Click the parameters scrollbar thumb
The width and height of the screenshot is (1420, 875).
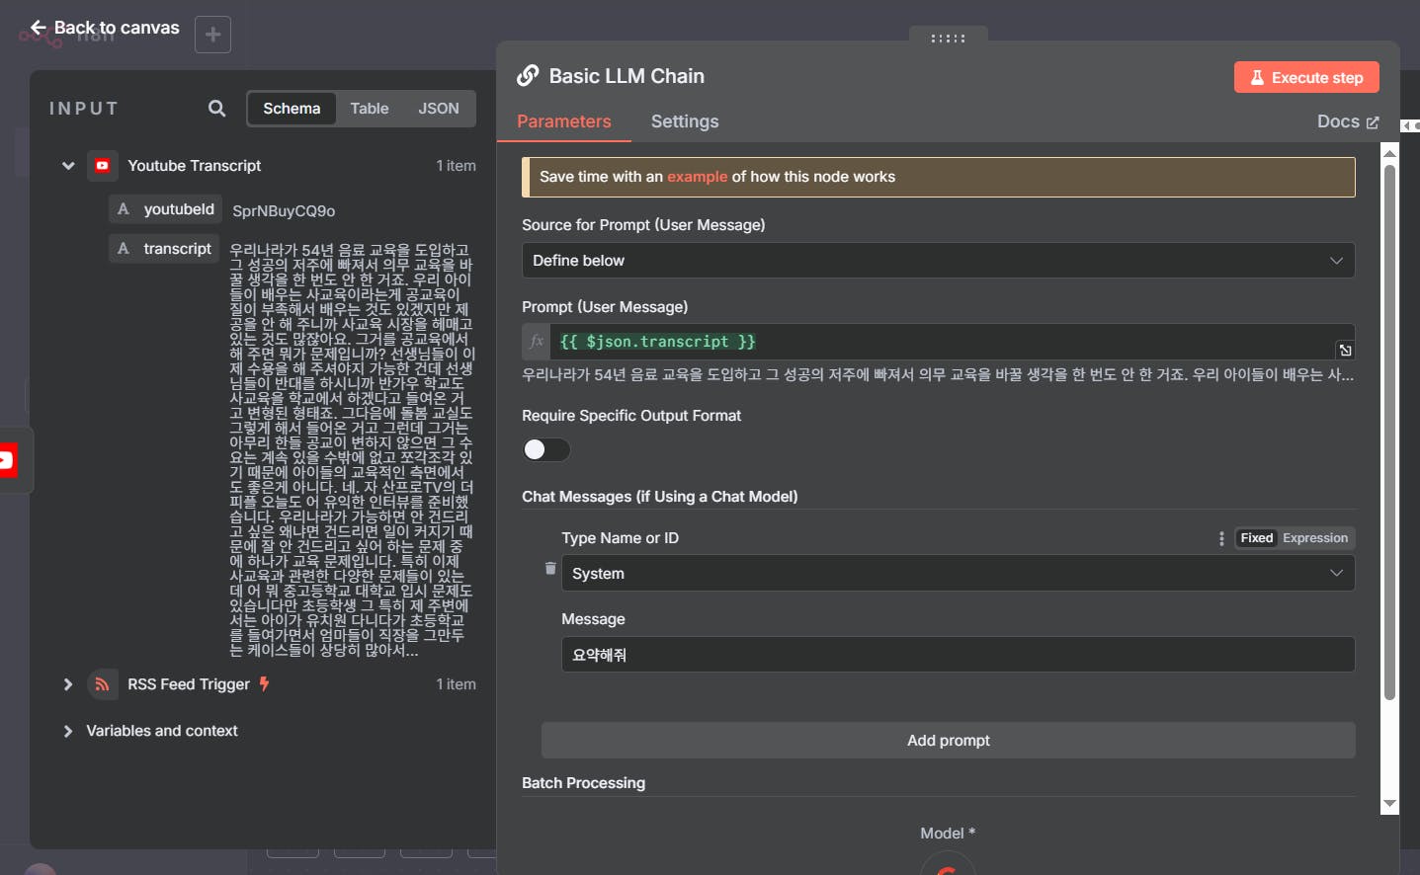(1389, 432)
